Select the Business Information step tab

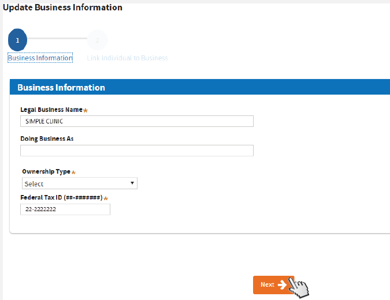point(40,58)
